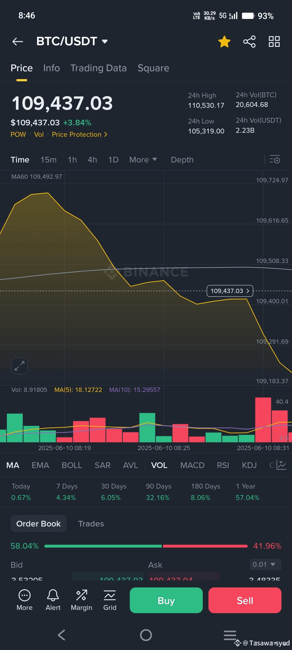
Task: Tap the POW tag
Action: 18,135
